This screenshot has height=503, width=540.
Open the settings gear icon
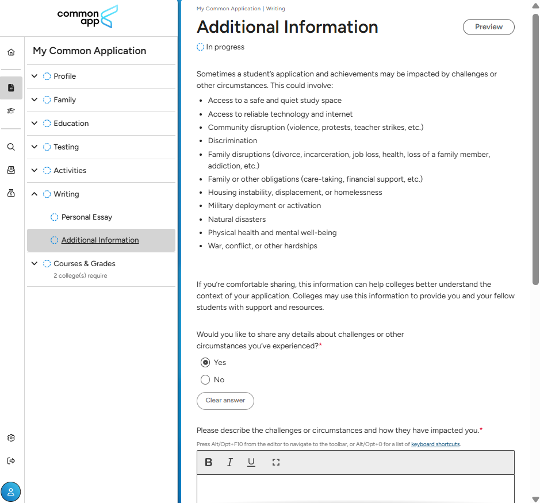(x=11, y=438)
